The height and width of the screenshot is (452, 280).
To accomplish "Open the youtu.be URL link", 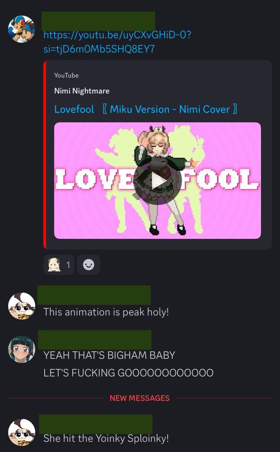I will [117, 42].
